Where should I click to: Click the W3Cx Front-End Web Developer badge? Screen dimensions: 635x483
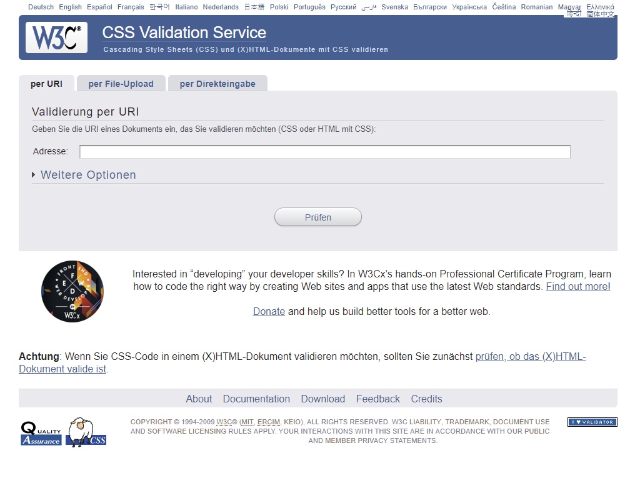72,292
